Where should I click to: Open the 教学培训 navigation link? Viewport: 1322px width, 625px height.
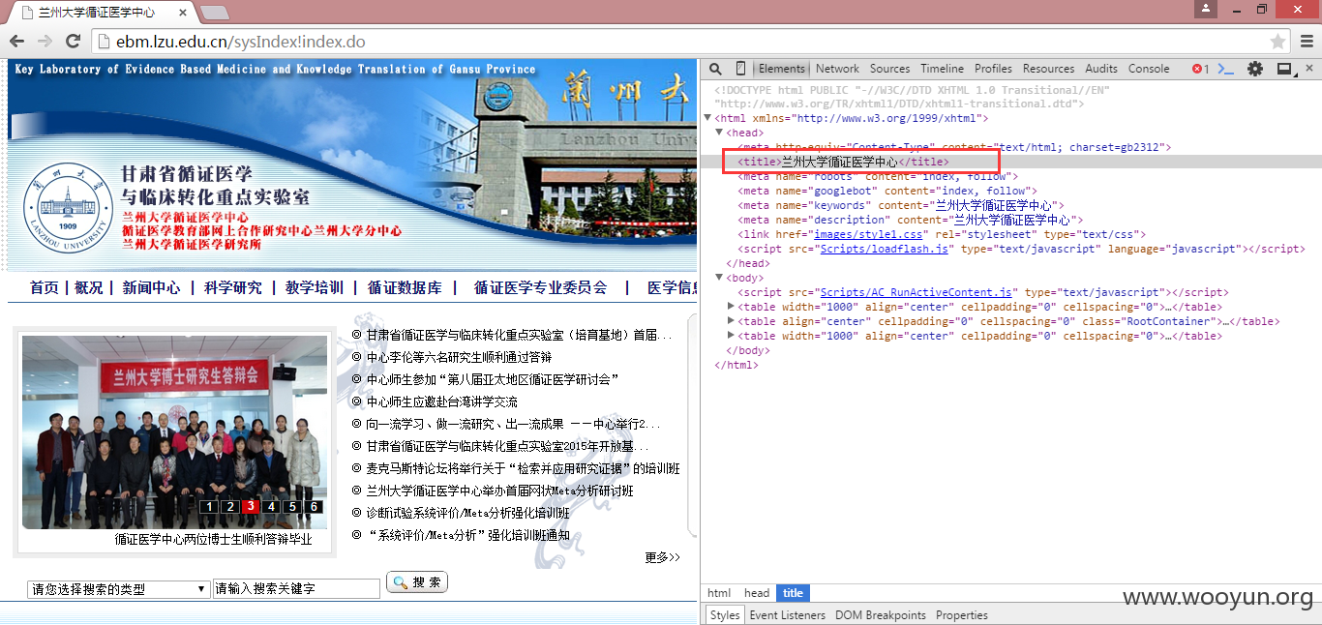[314, 288]
